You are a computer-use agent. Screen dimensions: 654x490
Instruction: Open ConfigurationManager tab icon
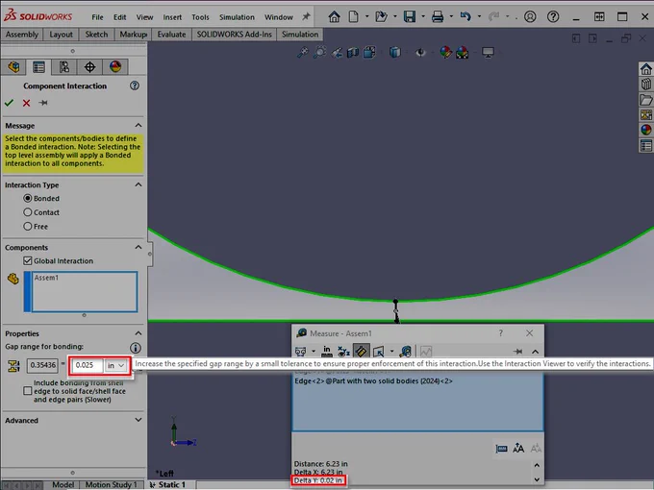(x=64, y=66)
